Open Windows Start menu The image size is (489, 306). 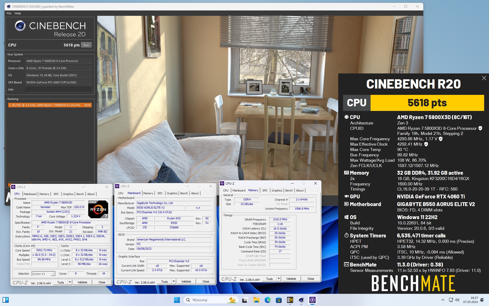tap(177, 300)
